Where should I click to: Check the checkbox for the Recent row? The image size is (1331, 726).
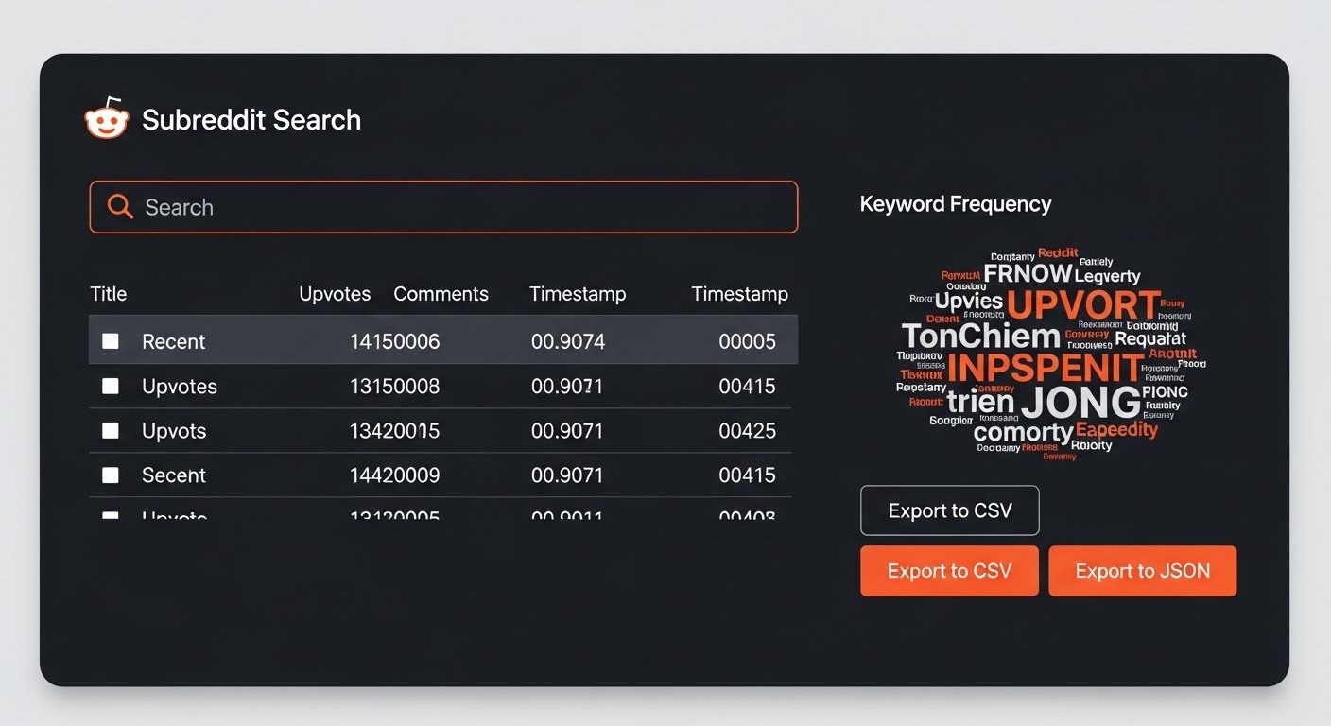pyautogui.click(x=110, y=340)
